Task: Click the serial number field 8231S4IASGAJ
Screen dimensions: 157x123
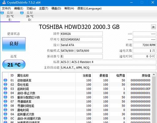Action: coord(81,39)
